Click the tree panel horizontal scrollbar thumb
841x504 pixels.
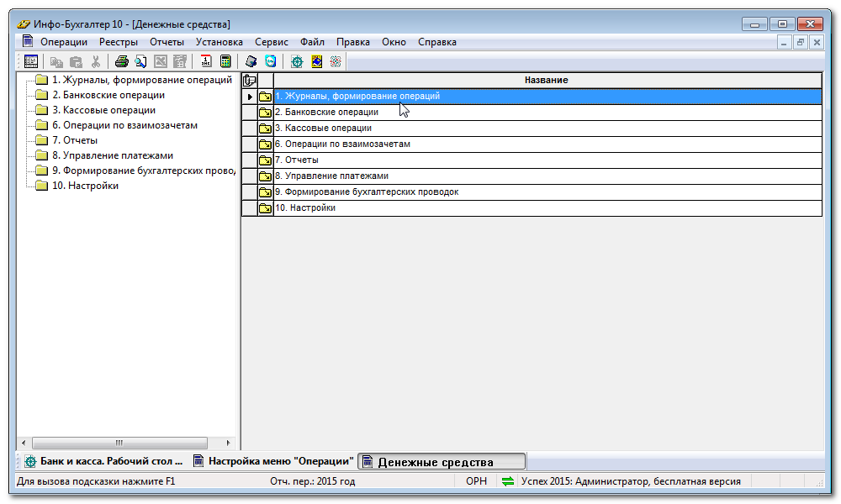click(x=119, y=443)
